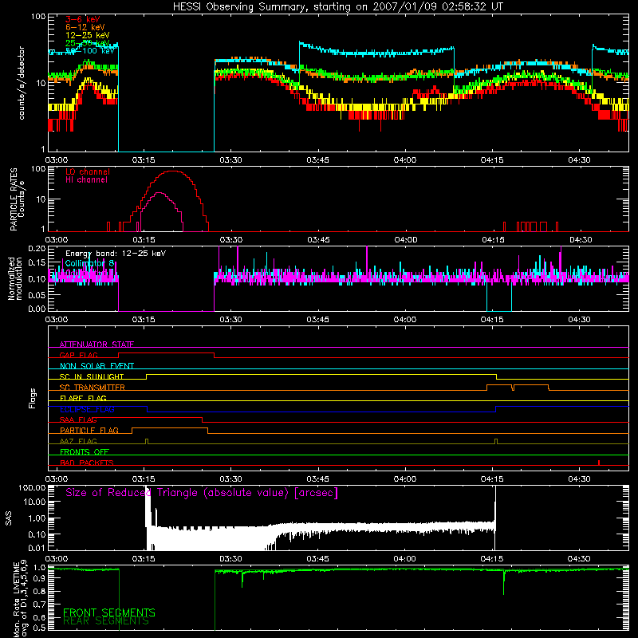Click '04:15' under the modulation panel

(x=492, y=320)
